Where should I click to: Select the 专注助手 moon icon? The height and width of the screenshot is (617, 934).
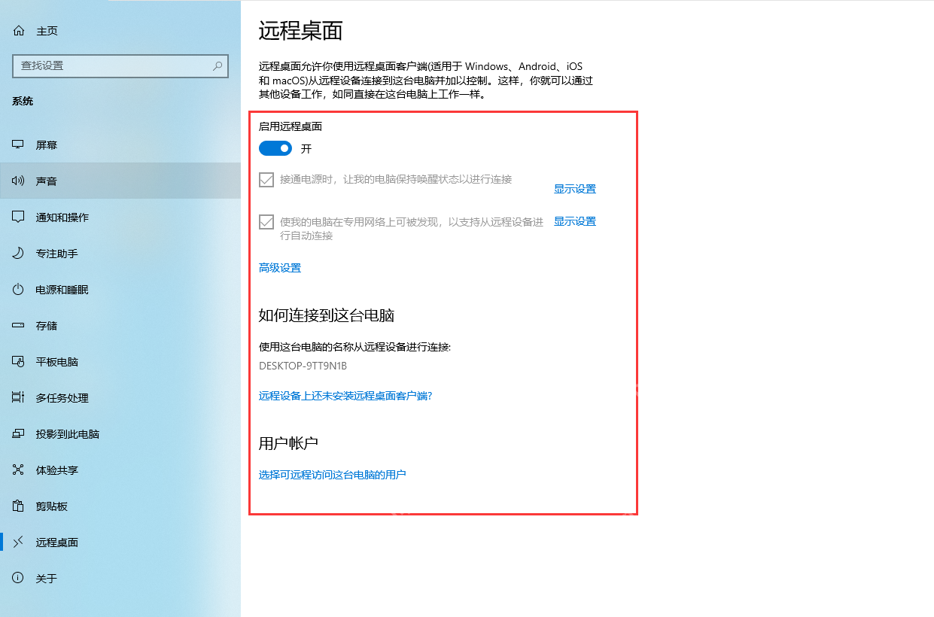click(19, 254)
